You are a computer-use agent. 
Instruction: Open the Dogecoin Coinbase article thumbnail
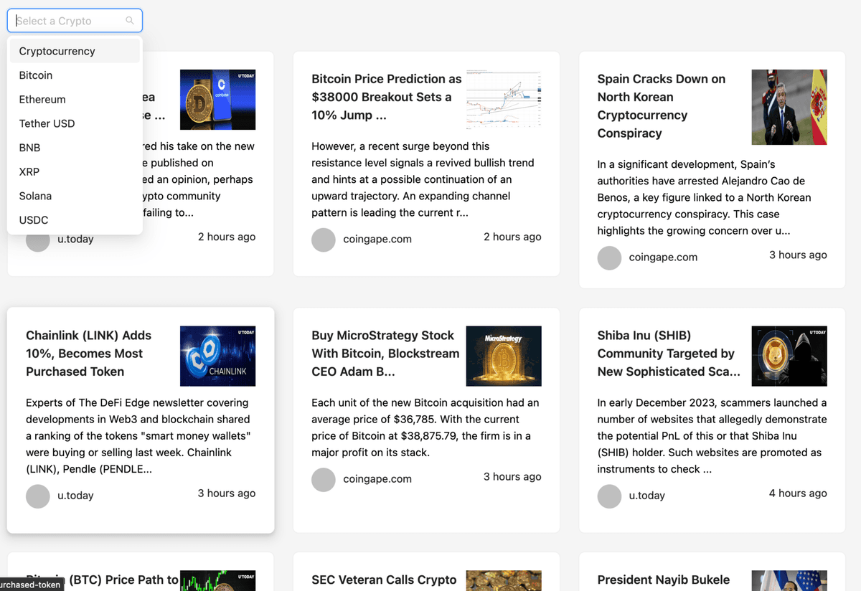click(217, 100)
